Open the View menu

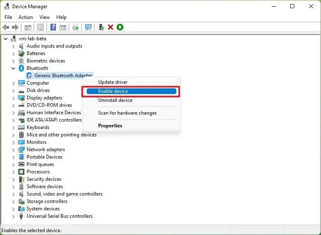[44, 17]
